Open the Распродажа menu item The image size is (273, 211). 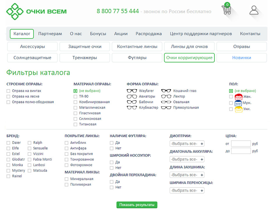coord(149,34)
